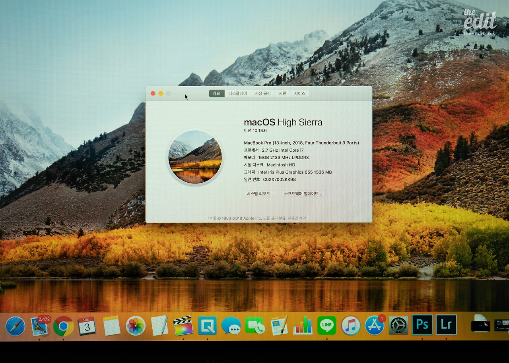This screenshot has width=509, height=363.
Task: Close the About This Mac window
Action: (x=153, y=93)
